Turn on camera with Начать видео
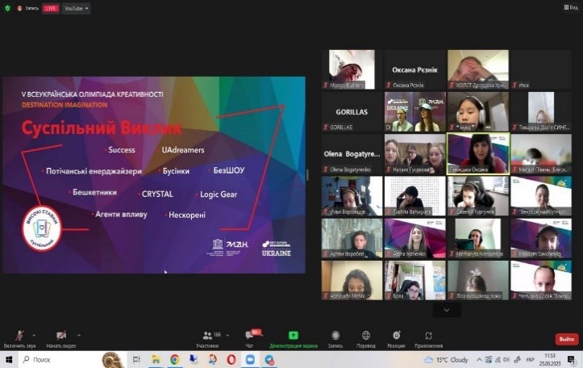583x368 pixels. (61, 339)
